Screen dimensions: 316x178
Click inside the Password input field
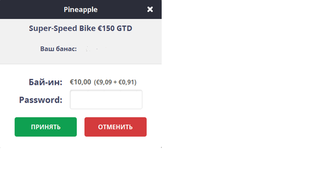point(106,99)
